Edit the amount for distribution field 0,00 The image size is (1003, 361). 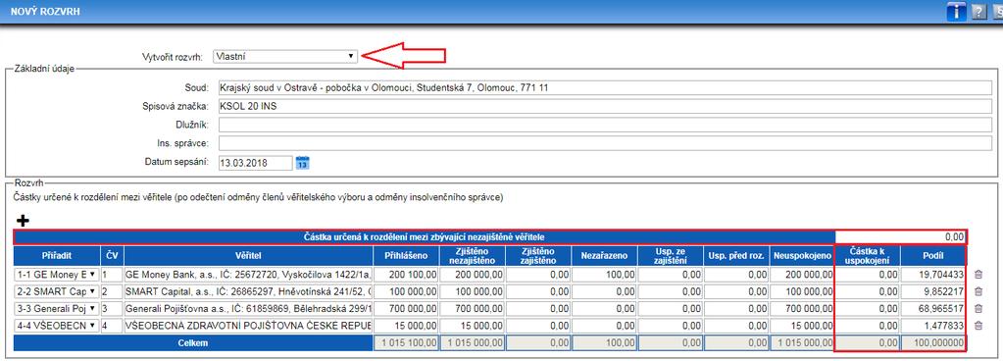tap(901, 236)
